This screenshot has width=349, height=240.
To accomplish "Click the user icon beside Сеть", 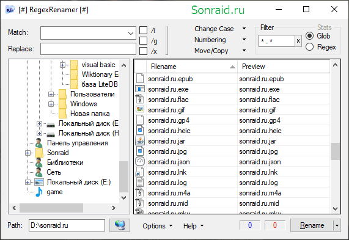I will (39, 172).
